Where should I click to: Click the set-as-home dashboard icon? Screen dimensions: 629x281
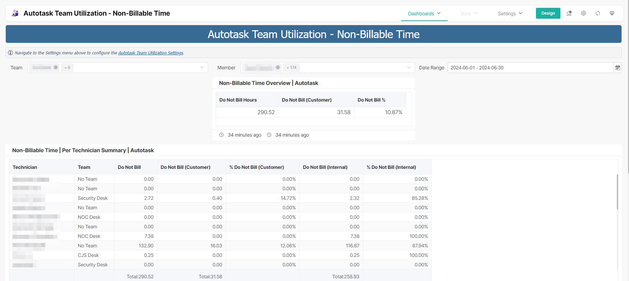tap(569, 13)
